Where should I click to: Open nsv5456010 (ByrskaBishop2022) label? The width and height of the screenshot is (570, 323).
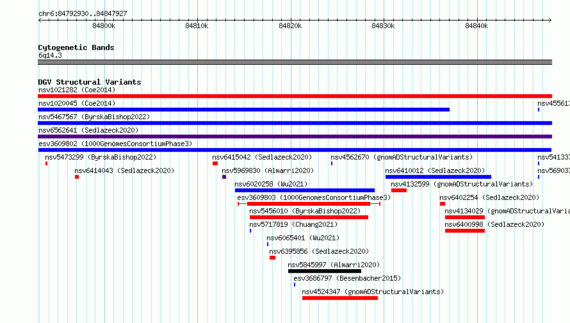pyautogui.click(x=305, y=211)
